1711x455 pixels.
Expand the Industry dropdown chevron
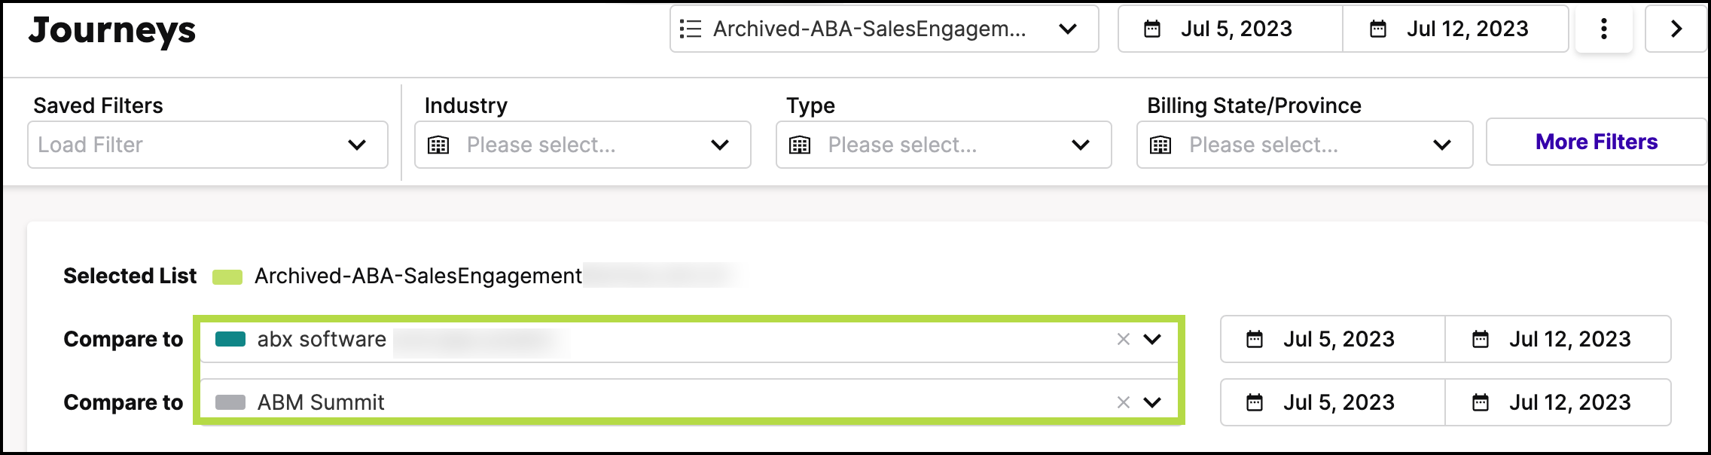(x=720, y=145)
